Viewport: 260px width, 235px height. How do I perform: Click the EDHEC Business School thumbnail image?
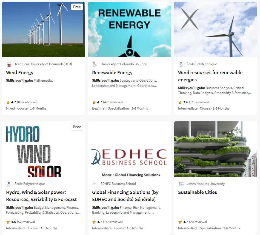pyautogui.click(x=129, y=149)
